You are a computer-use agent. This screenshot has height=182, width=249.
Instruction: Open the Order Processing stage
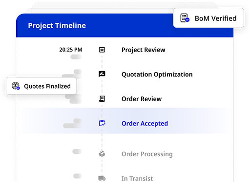[x=147, y=154]
